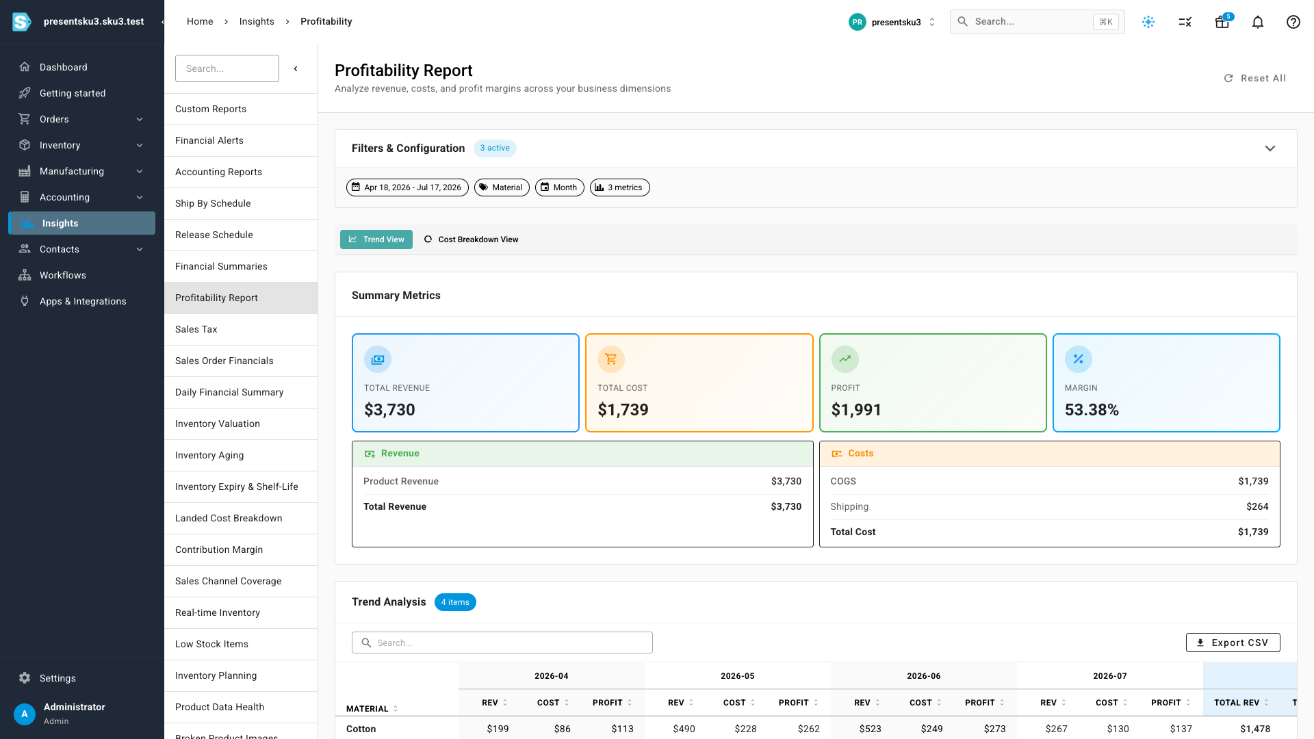Image resolution: width=1314 pixels, height=739 pixels.
Task: Expand the Accounting submenu chevron
Action: tap(140, 197)
